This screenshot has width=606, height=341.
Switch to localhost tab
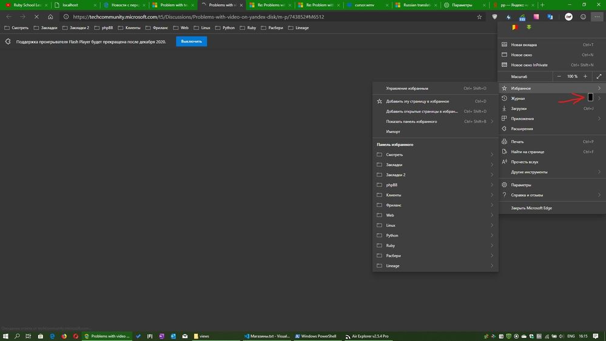tap(75, 5)
